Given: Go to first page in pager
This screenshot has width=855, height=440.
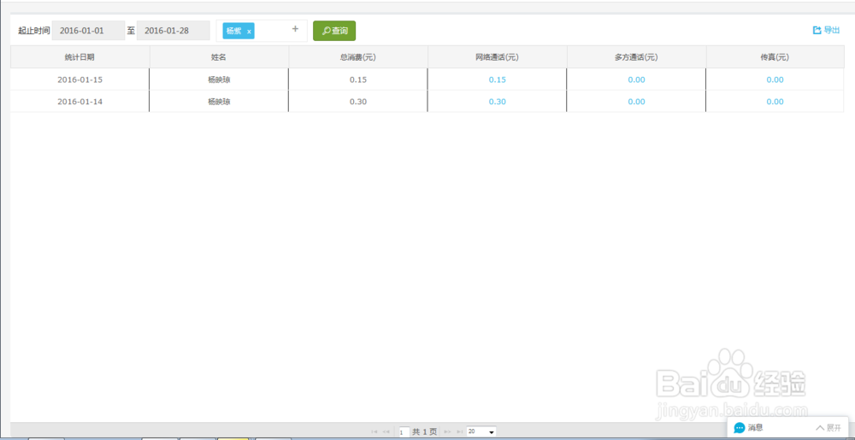Looking at the screenshot, I should tap(374, 431).
